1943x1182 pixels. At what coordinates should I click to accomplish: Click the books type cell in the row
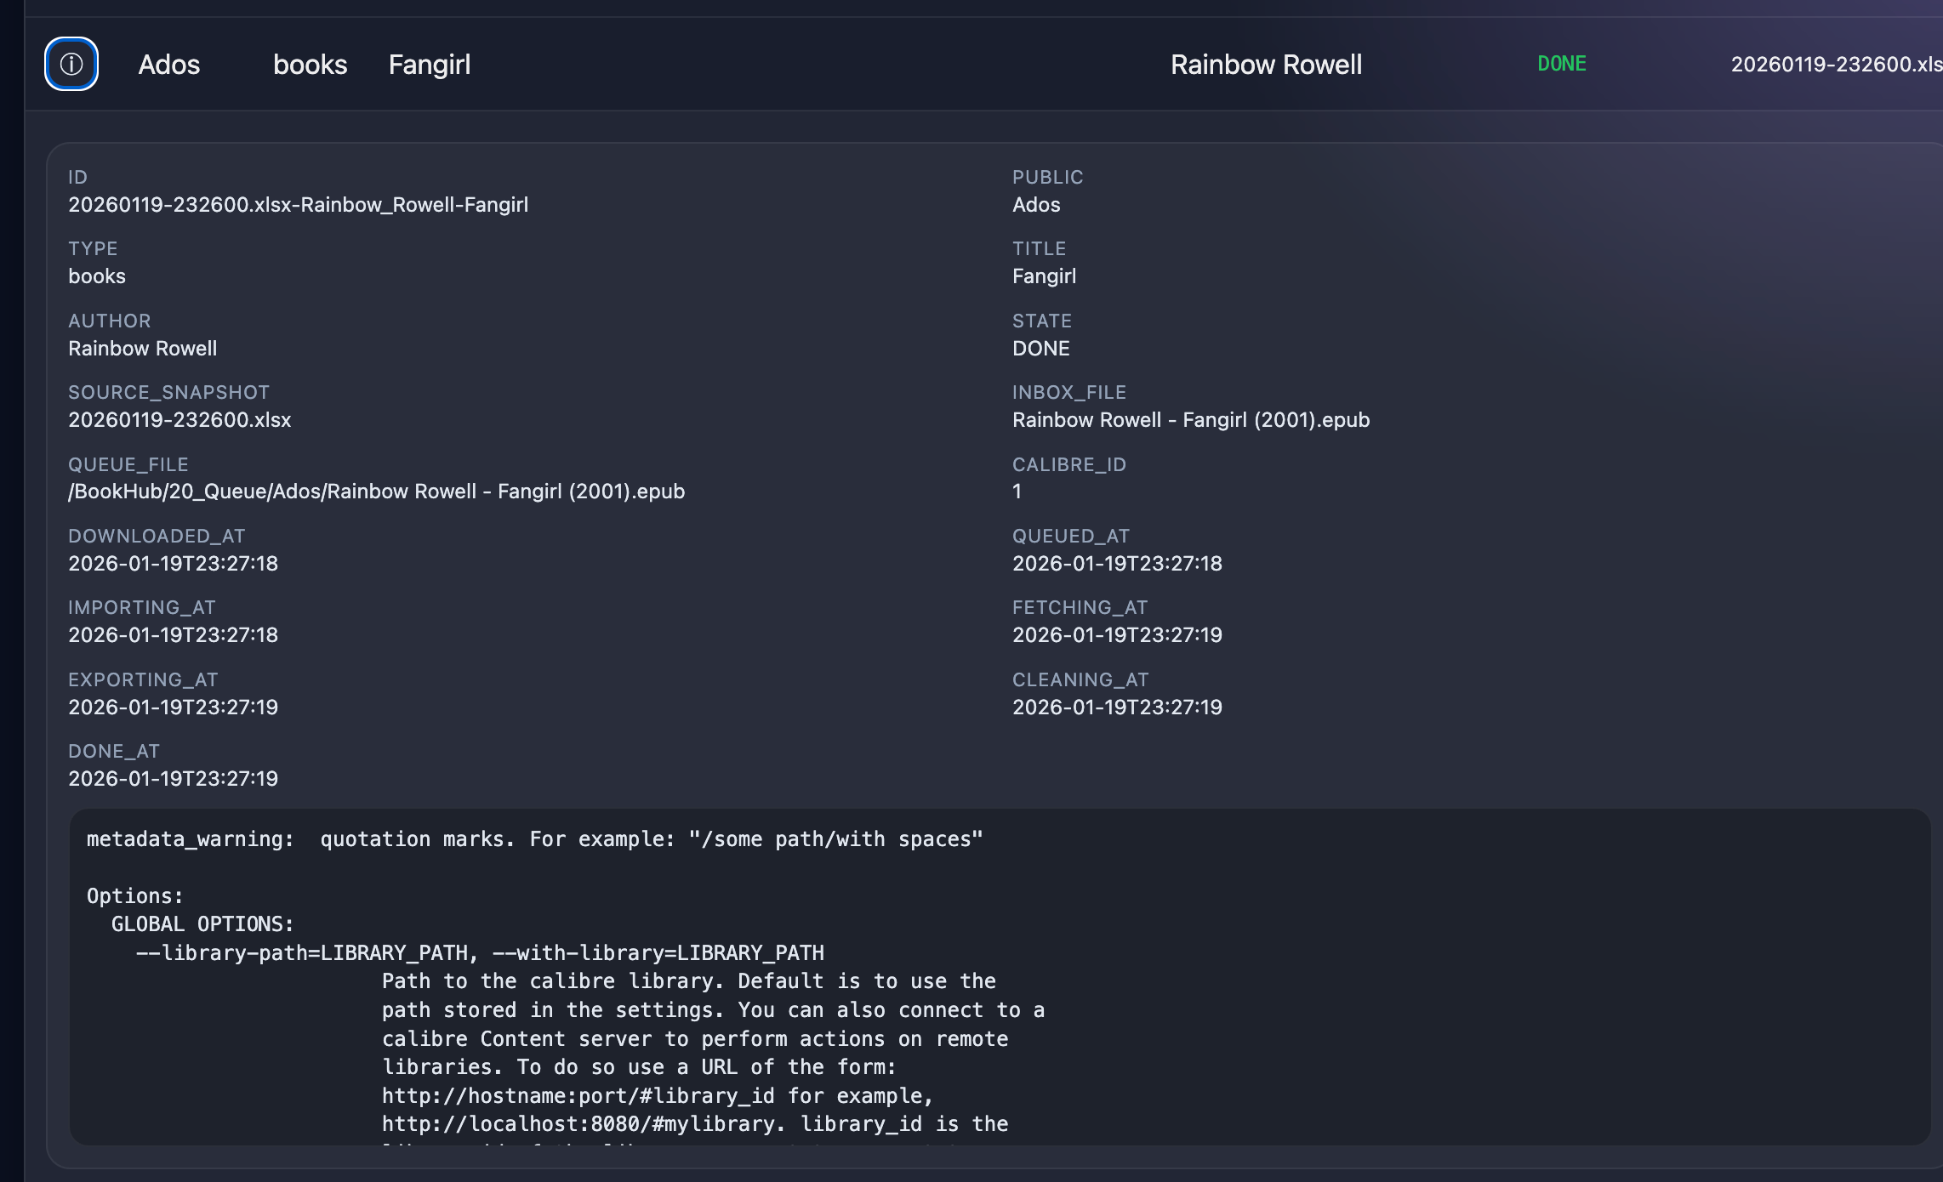pyautogui.click(x=310, y=65)
